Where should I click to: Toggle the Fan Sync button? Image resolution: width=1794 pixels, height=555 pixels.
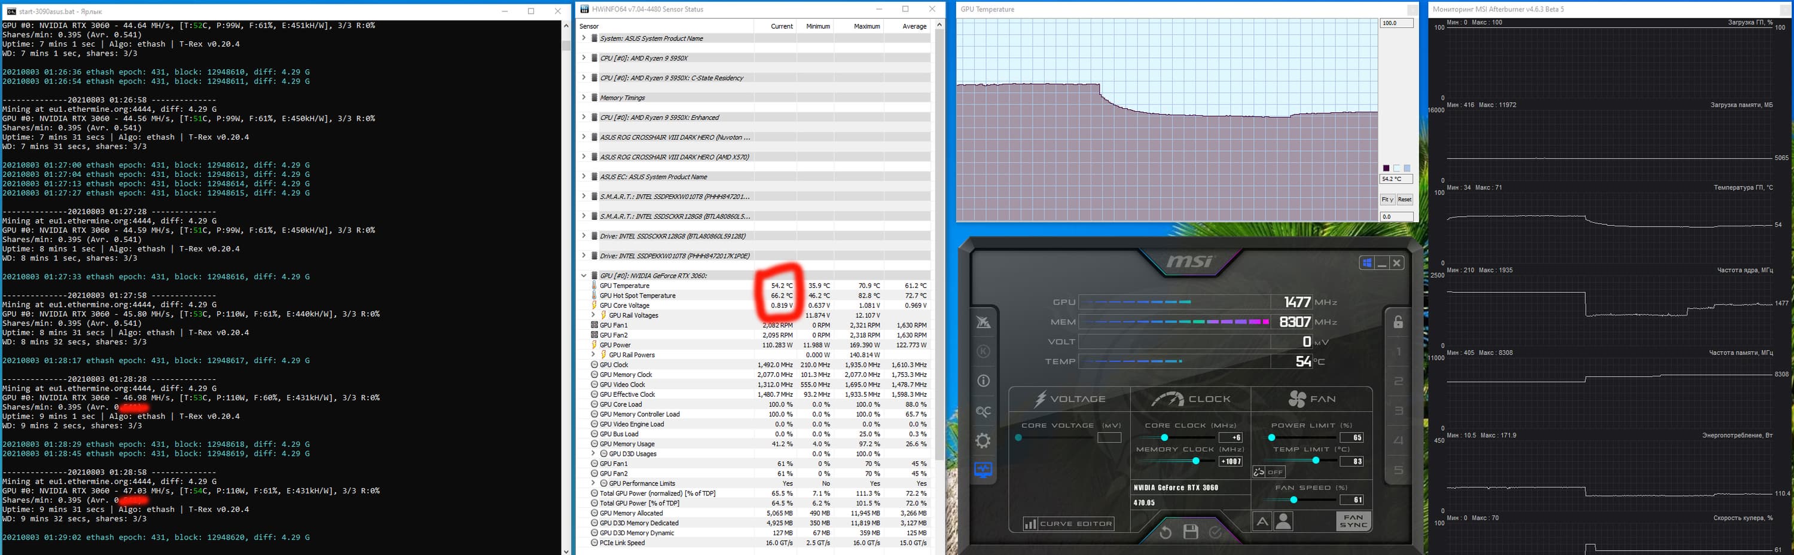coord(1353,522)
